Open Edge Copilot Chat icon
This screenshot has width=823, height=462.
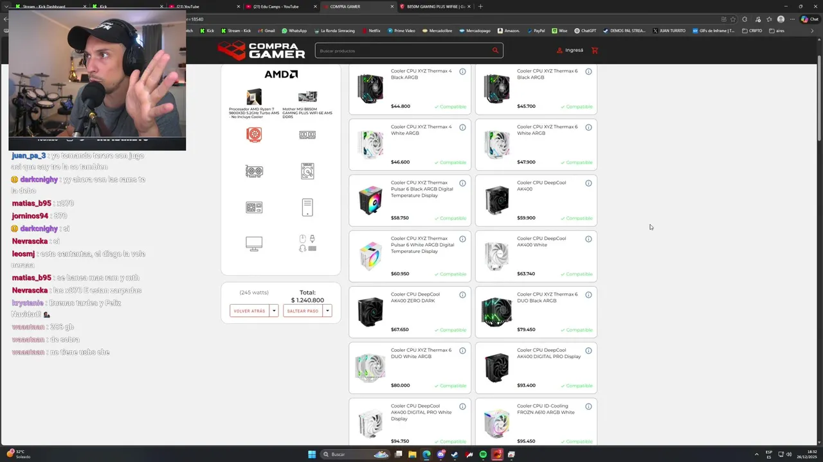(x=809, y=19)
